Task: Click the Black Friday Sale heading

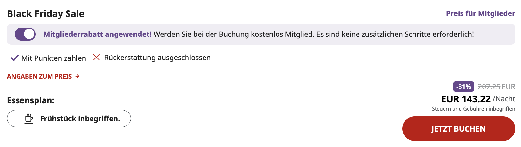Action: pyautogui.click(x=46, y=14)
